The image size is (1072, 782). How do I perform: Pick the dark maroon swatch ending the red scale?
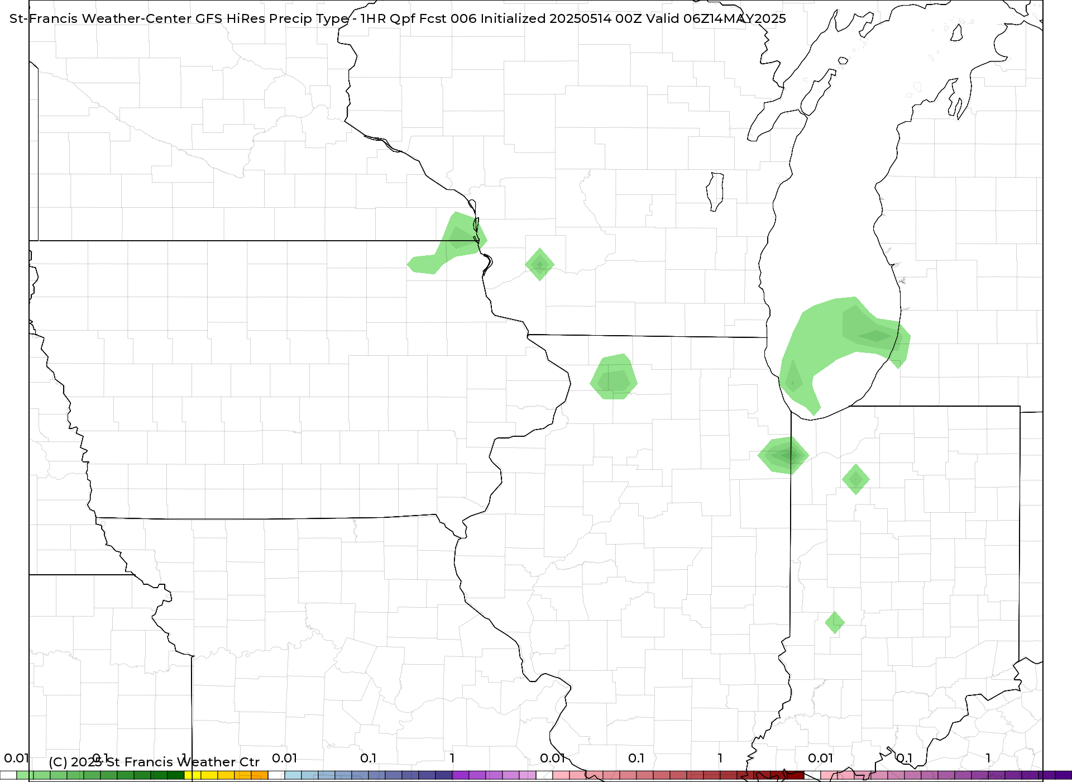[796, 775]
